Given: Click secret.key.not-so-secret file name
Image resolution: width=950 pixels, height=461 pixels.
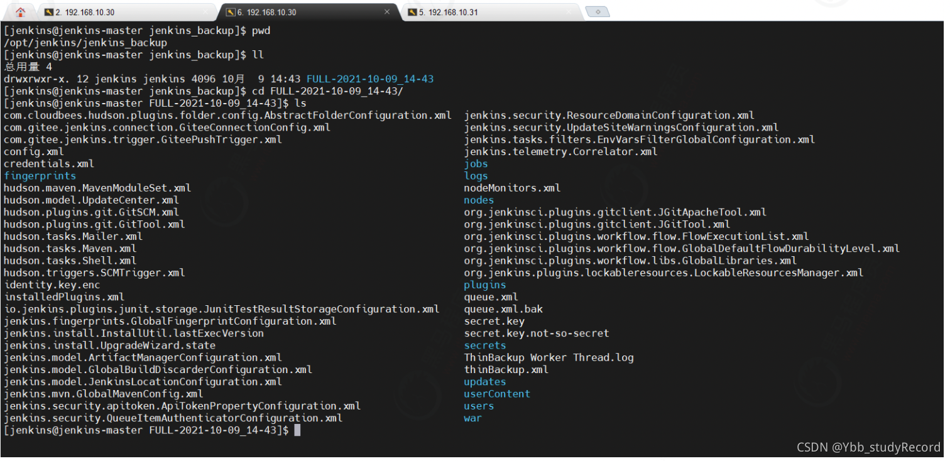Looking at the screenshot, I should pos(537,334).
